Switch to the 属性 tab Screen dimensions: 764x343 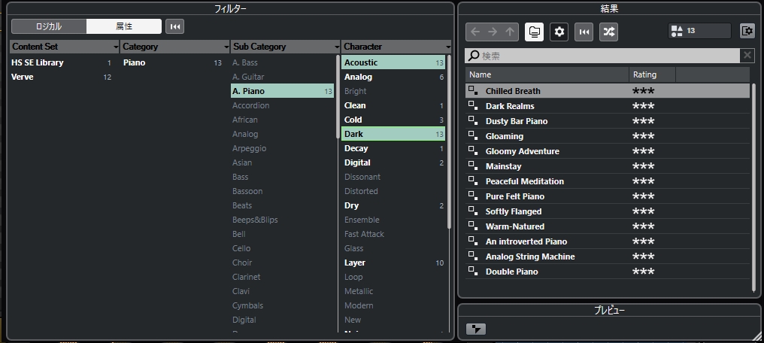pyautogui.click(x=124, y=26)
